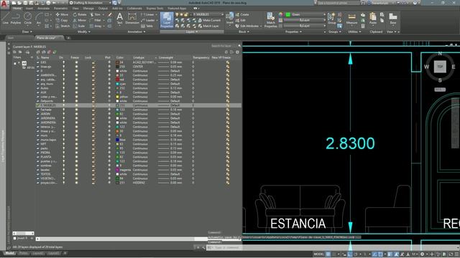
Task: Click Match Layer button
Action: click(208, 26)
